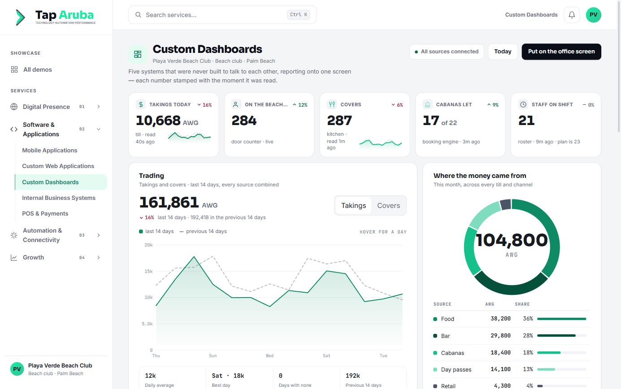This screenshot has height=389, width=621.
Task: Open the PV user avatar in header
Action: (593, 15)
